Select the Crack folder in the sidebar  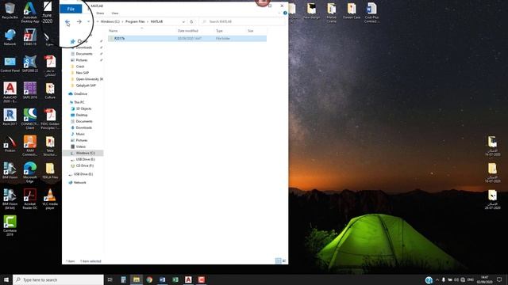(80, 66)
